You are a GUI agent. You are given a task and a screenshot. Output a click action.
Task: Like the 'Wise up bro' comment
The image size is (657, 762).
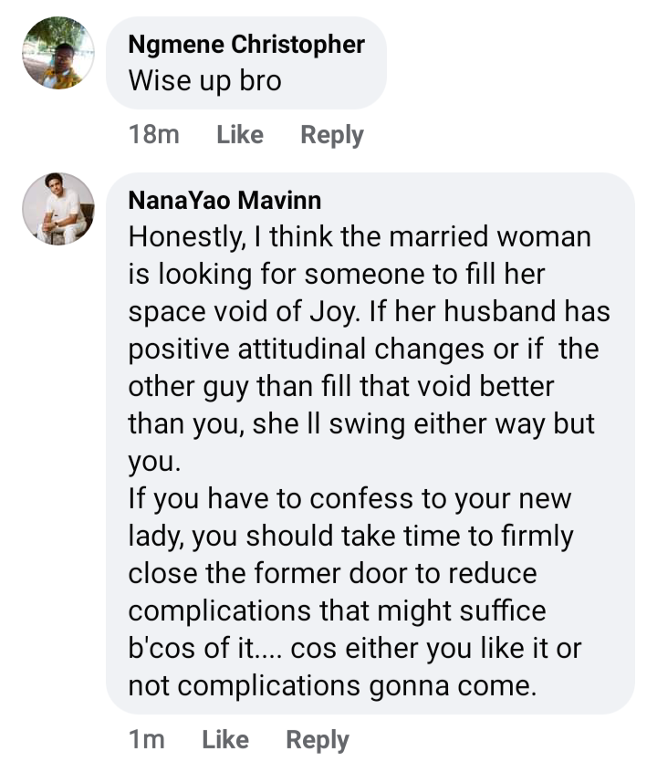tap(240, 135)
